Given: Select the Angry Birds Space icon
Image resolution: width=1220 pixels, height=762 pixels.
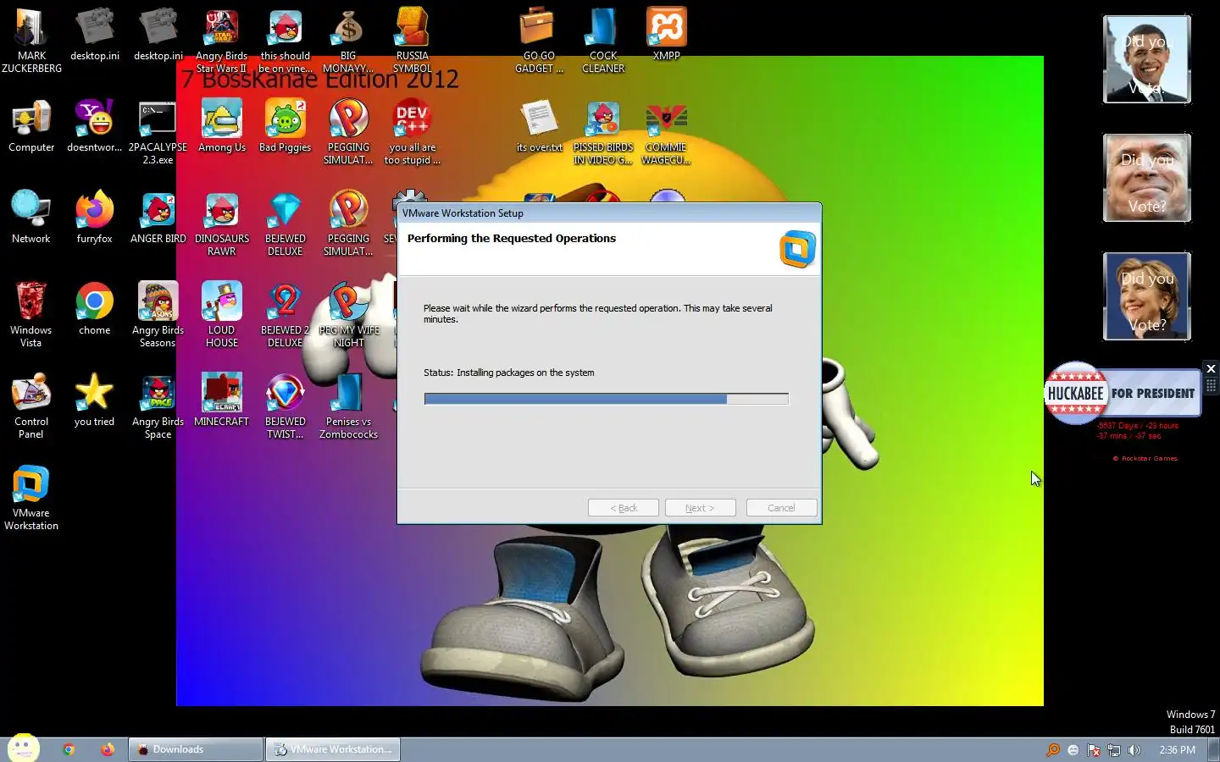Looking at the screenshot, I should (x=158, y=406).
